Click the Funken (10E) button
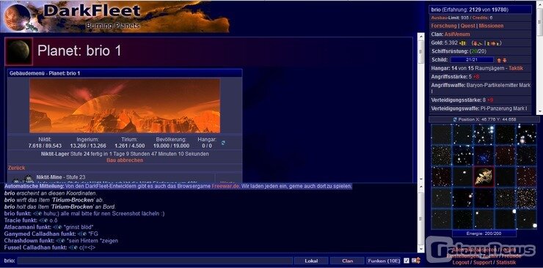The width and height of the screenshot is (543, 268). tap(384, 261)
